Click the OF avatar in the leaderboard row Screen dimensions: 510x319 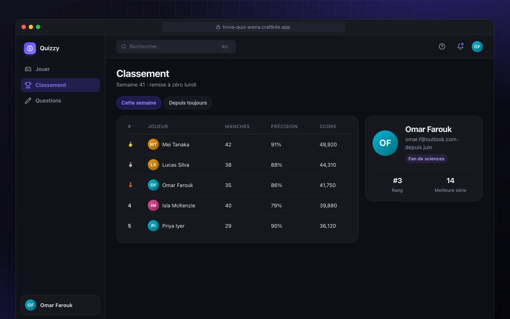pos(153,185)
